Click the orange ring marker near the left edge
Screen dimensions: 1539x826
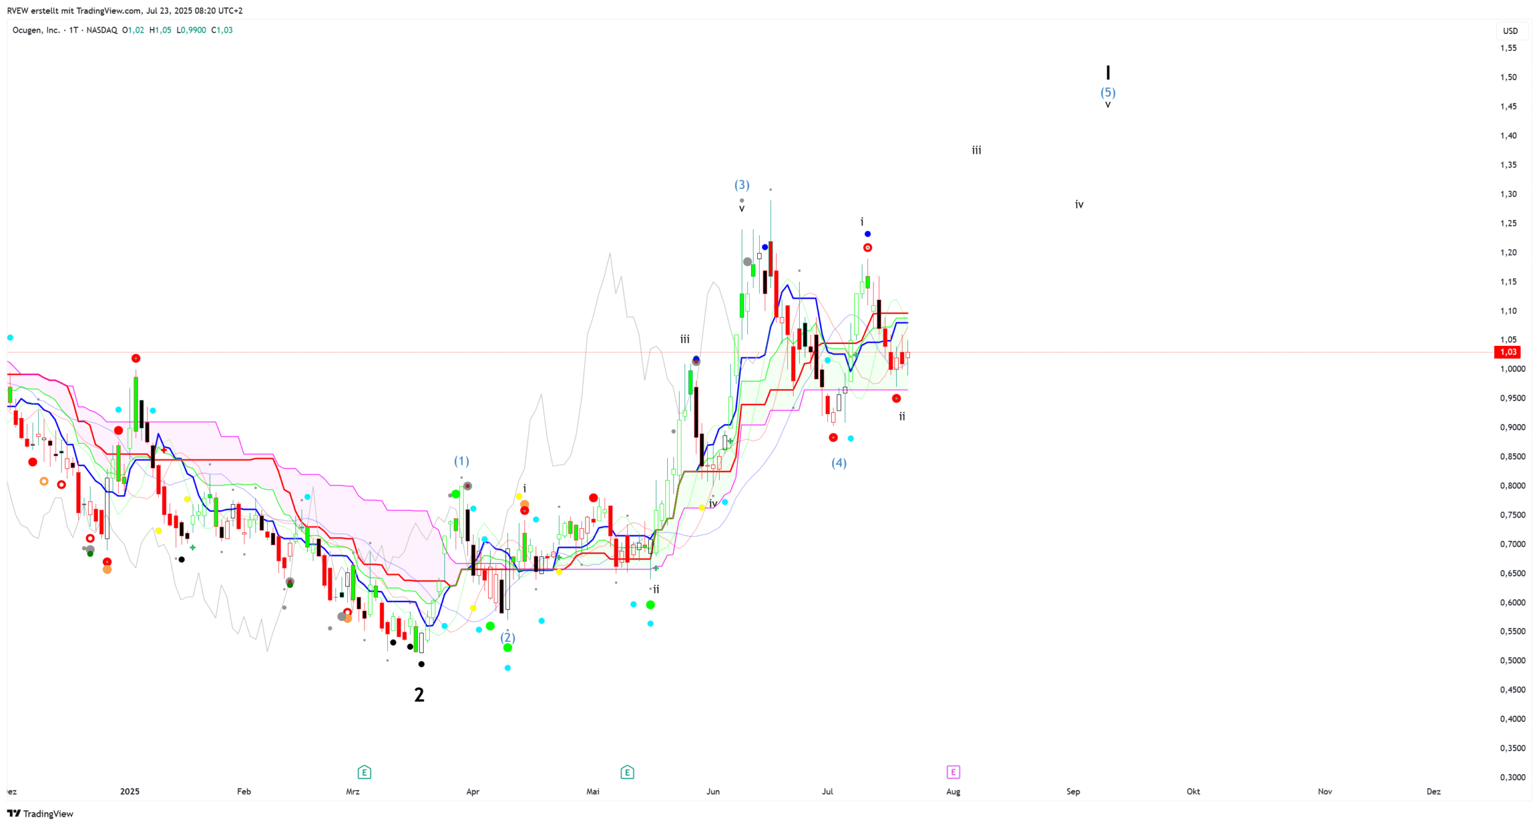click(x=44, y=481)
